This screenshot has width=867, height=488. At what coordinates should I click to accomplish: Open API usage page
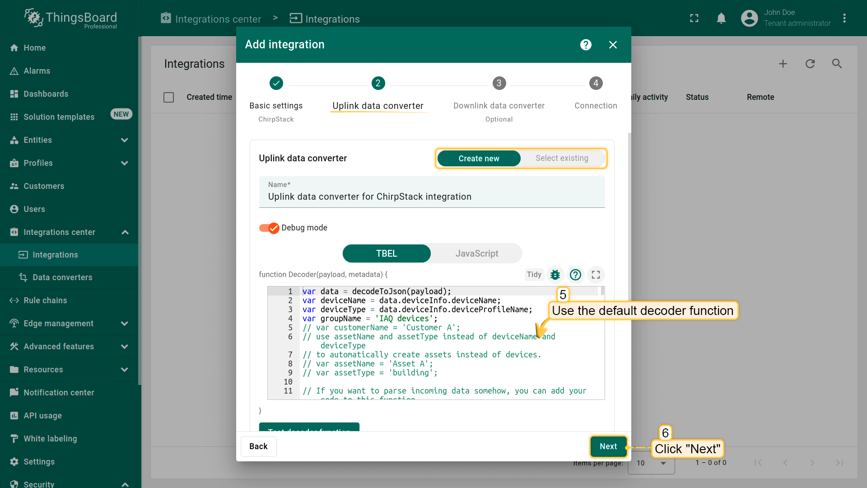coord(69,416)
